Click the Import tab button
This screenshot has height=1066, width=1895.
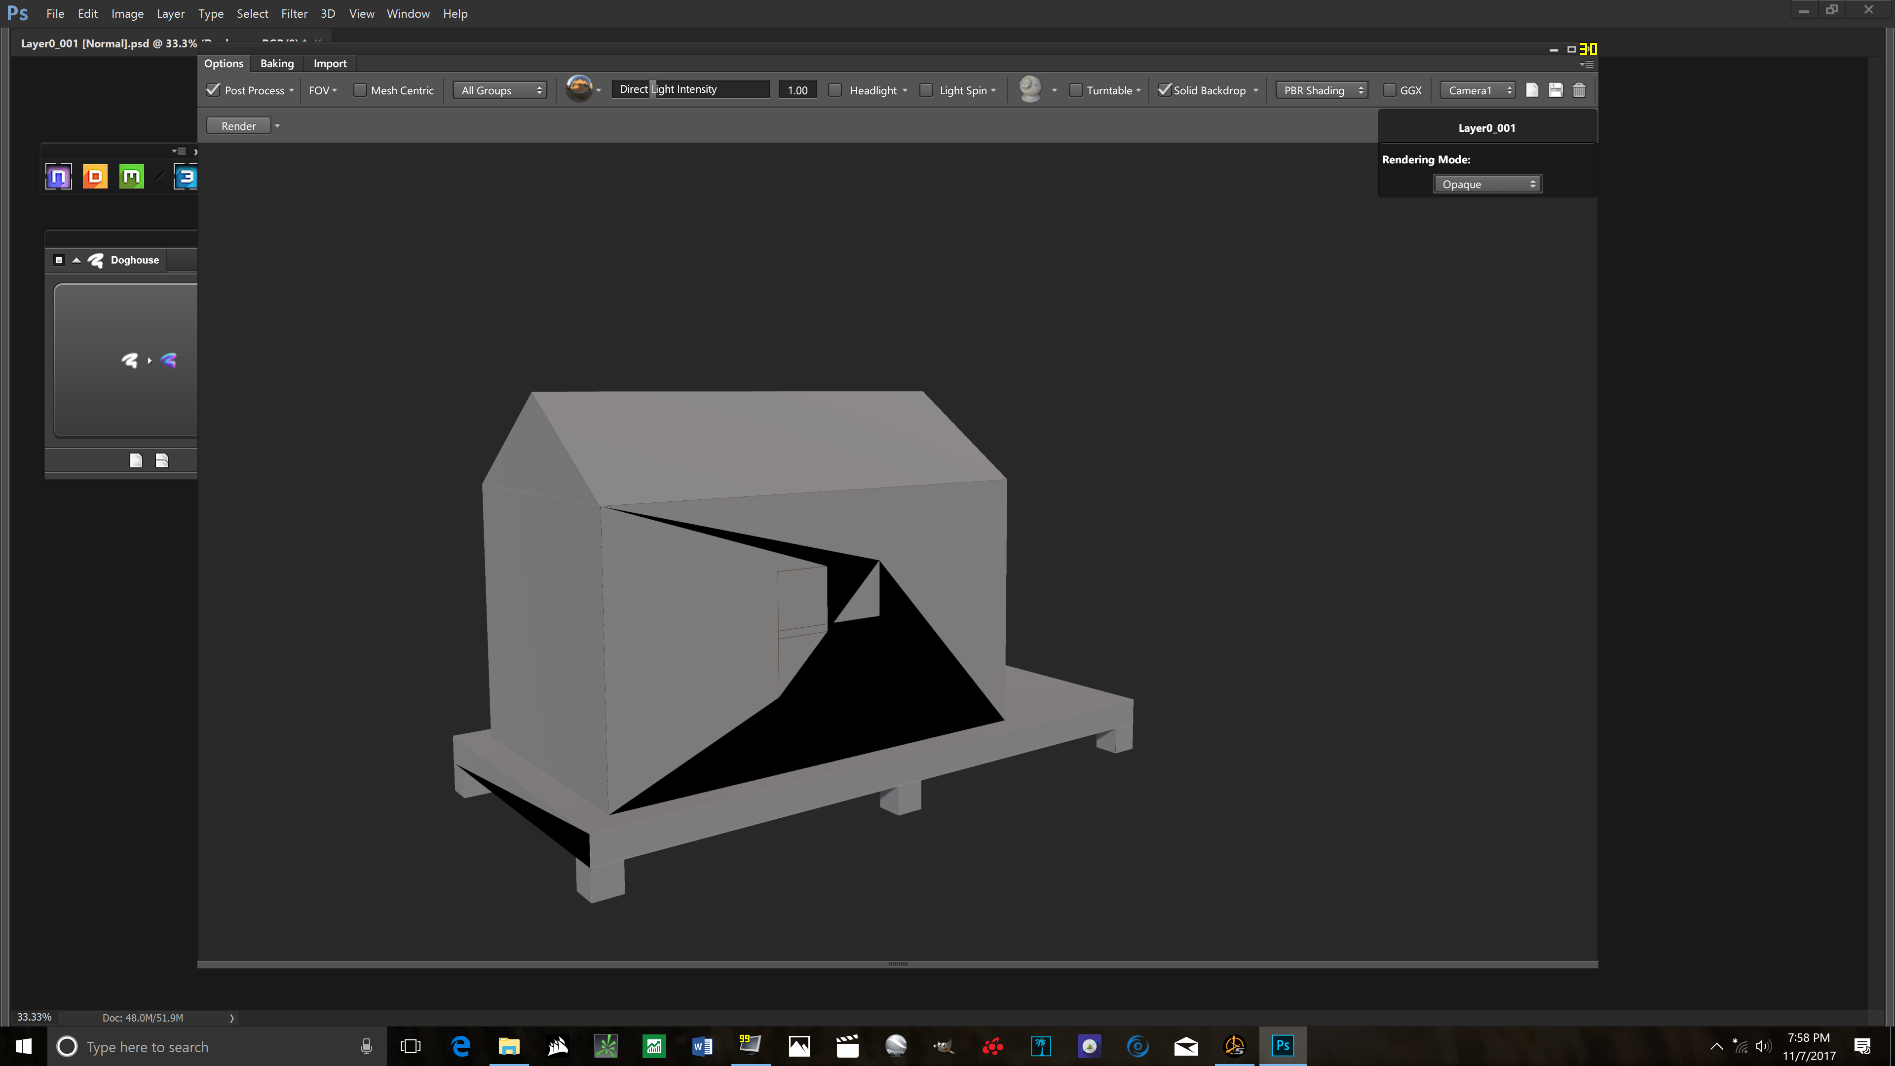pos(329,63)
